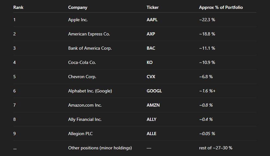The height and width of the screenshot is (156, 270).
Task: Click the AAPL ticker symbol
Action: 152,20
